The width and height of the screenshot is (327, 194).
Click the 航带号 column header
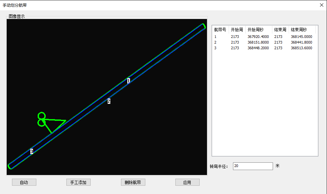[220, 30]
